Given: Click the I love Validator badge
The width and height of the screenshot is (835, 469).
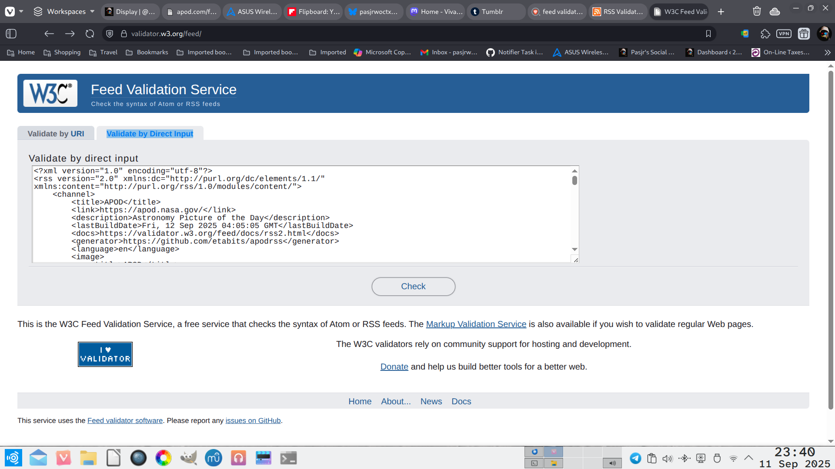Looking at the screenshot, I should tap(105, 354).
